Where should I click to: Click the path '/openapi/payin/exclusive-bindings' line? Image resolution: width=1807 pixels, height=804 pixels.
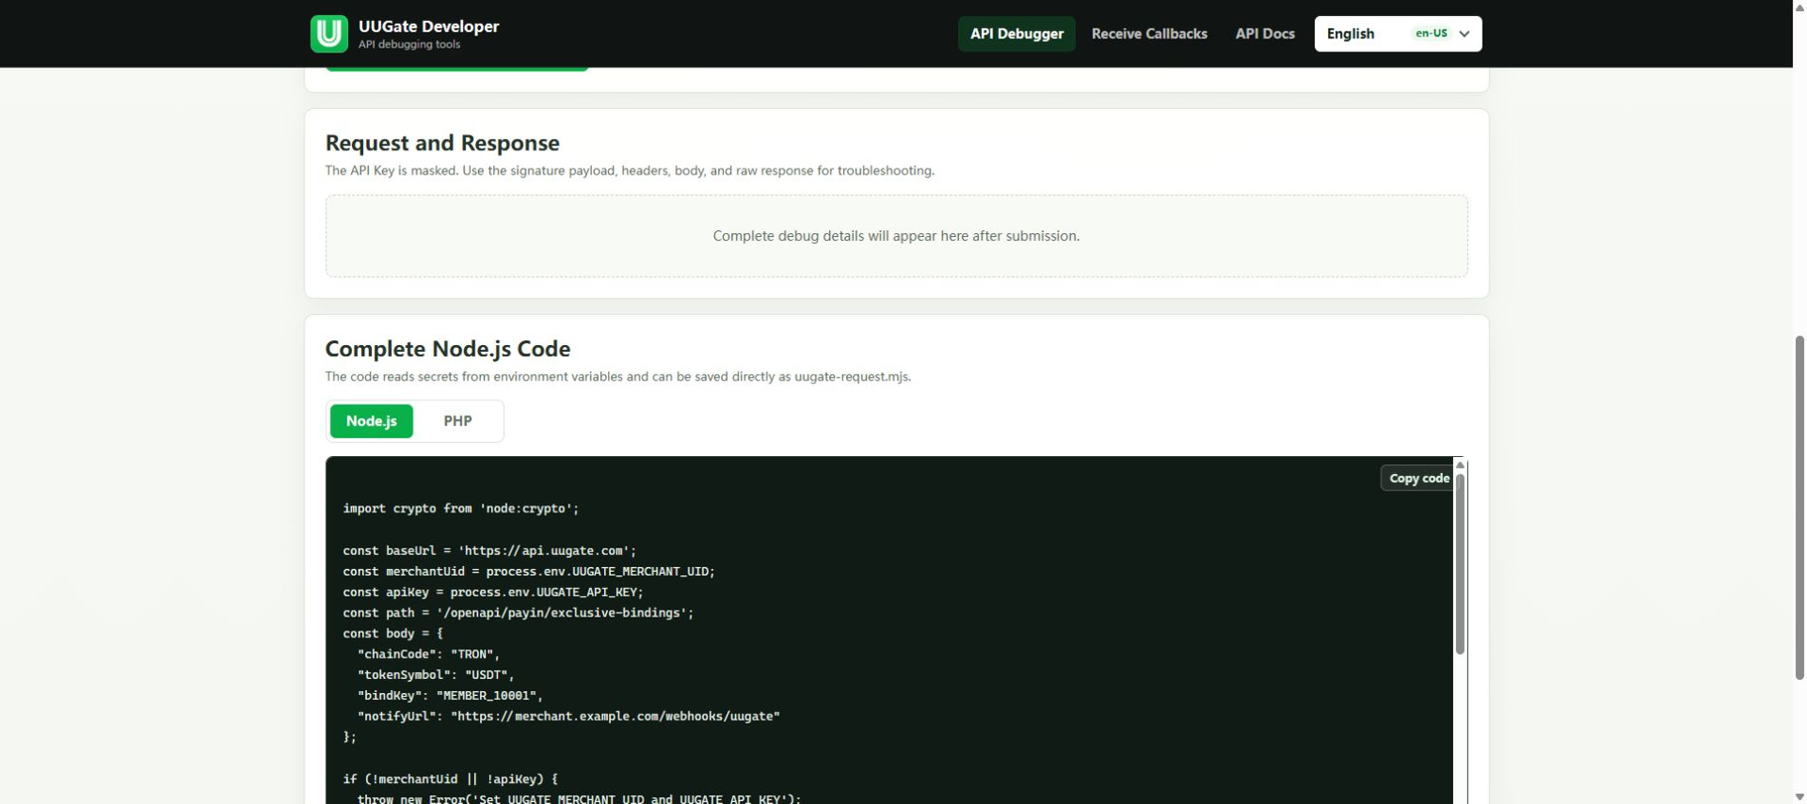click(x=519, y=613)
